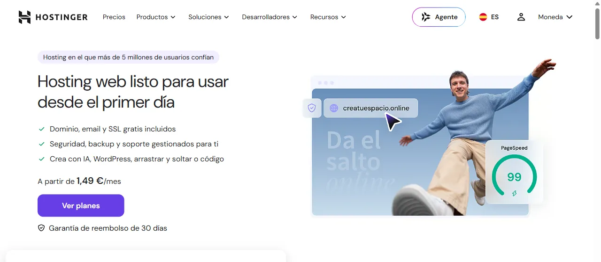Expand the Productos menu
Image resolution: width=601 pixels, height=262 pixels.
click(156, 17)
